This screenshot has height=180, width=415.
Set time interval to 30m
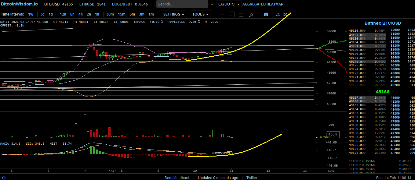click(110, 14)
